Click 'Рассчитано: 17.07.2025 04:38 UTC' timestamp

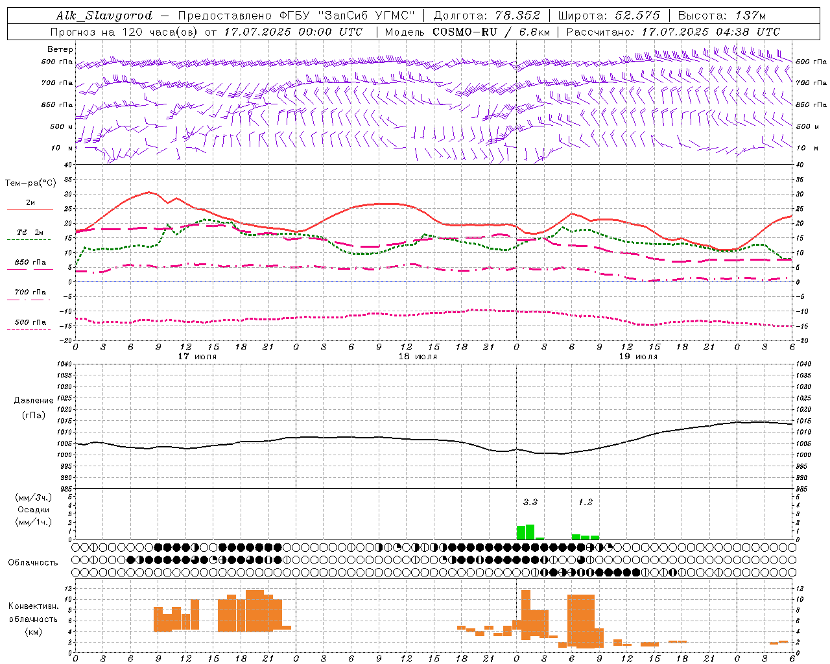[x=673, y=32]
